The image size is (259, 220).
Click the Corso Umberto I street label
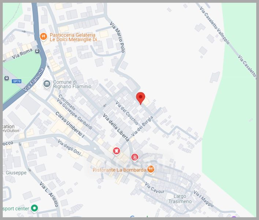click(70, 124)
